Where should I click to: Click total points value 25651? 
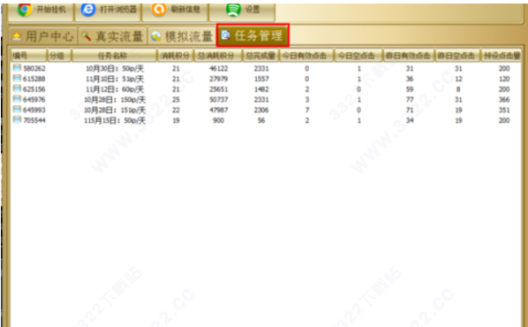pos(219,89)
